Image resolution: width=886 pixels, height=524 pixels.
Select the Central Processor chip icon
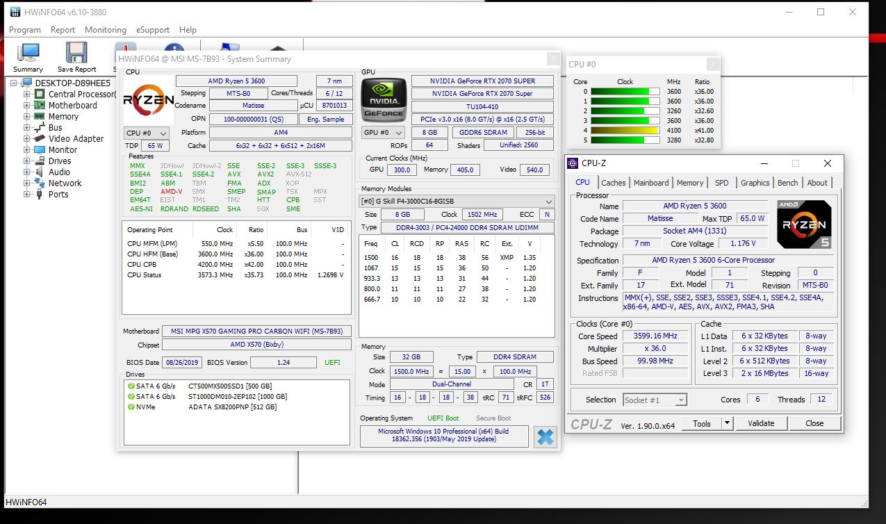point(40,94)
